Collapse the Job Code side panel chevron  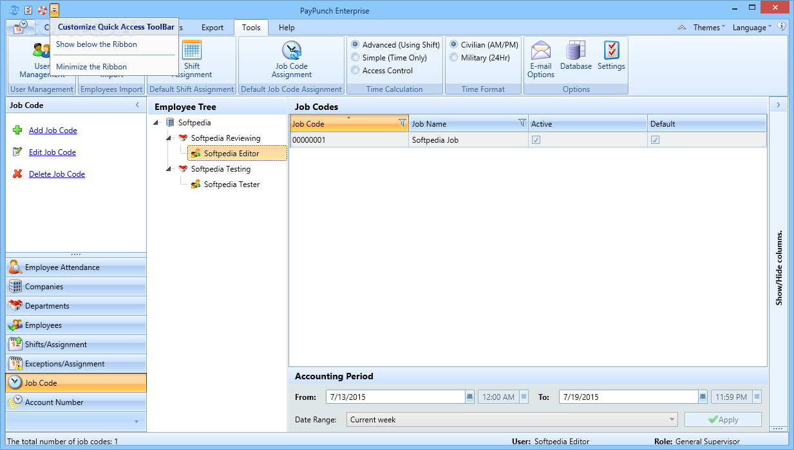click(x=137, y=105)
